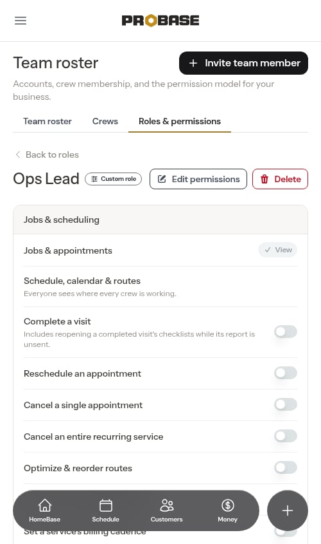Click the PROBASE logo
Viewport: 321px width, 544px height.
pyautogui.click(x=160, y=21)
